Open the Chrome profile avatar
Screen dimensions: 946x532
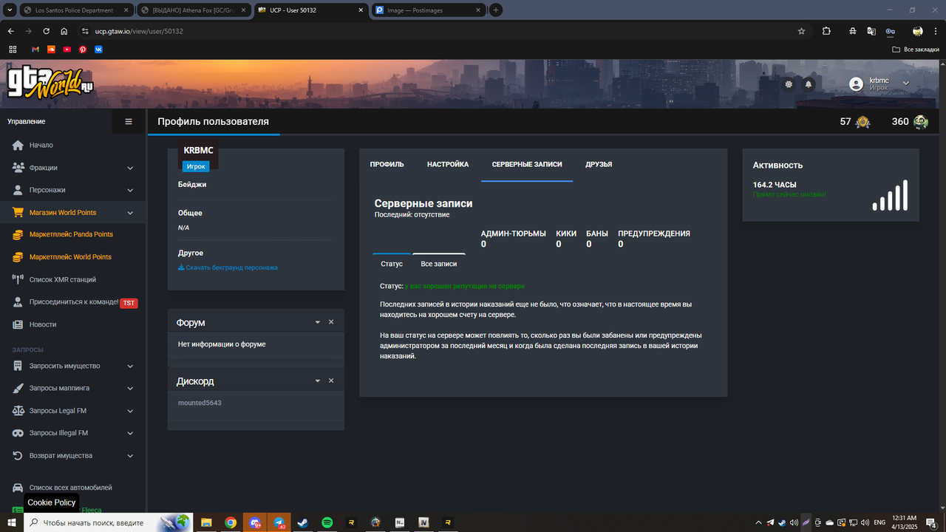[x=917, y=31]
